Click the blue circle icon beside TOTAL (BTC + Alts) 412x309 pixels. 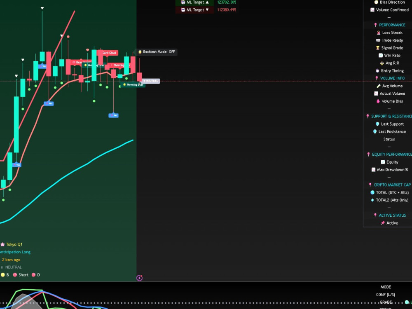[372, 192]
